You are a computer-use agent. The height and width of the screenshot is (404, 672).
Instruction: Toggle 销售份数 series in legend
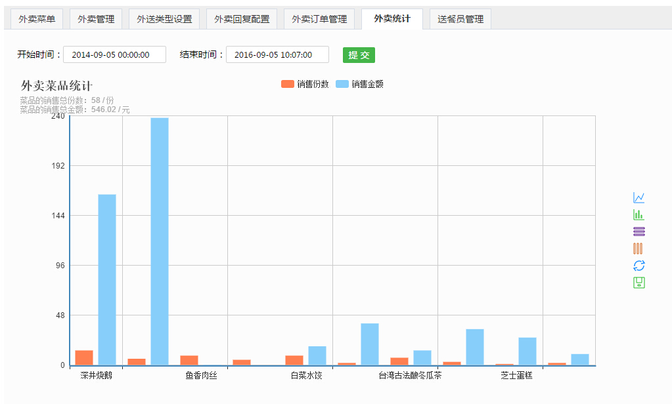(305, 84)
